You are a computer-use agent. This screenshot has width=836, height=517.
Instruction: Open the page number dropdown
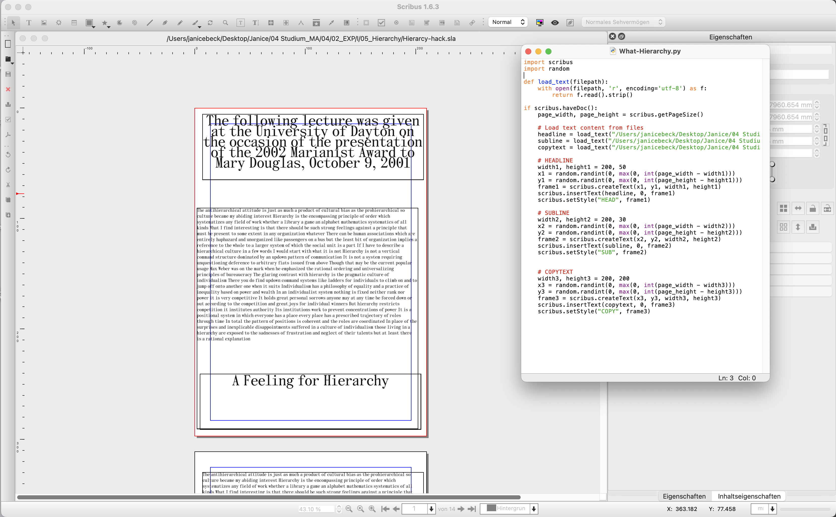(432, 509)
